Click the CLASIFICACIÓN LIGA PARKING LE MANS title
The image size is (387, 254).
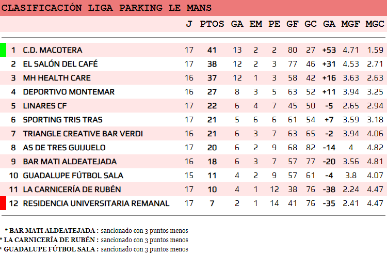(106, 8)
